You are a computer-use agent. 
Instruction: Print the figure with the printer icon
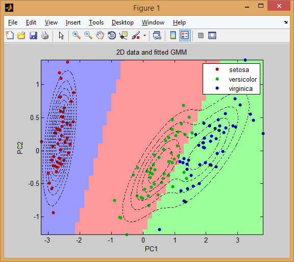point(45,35)
